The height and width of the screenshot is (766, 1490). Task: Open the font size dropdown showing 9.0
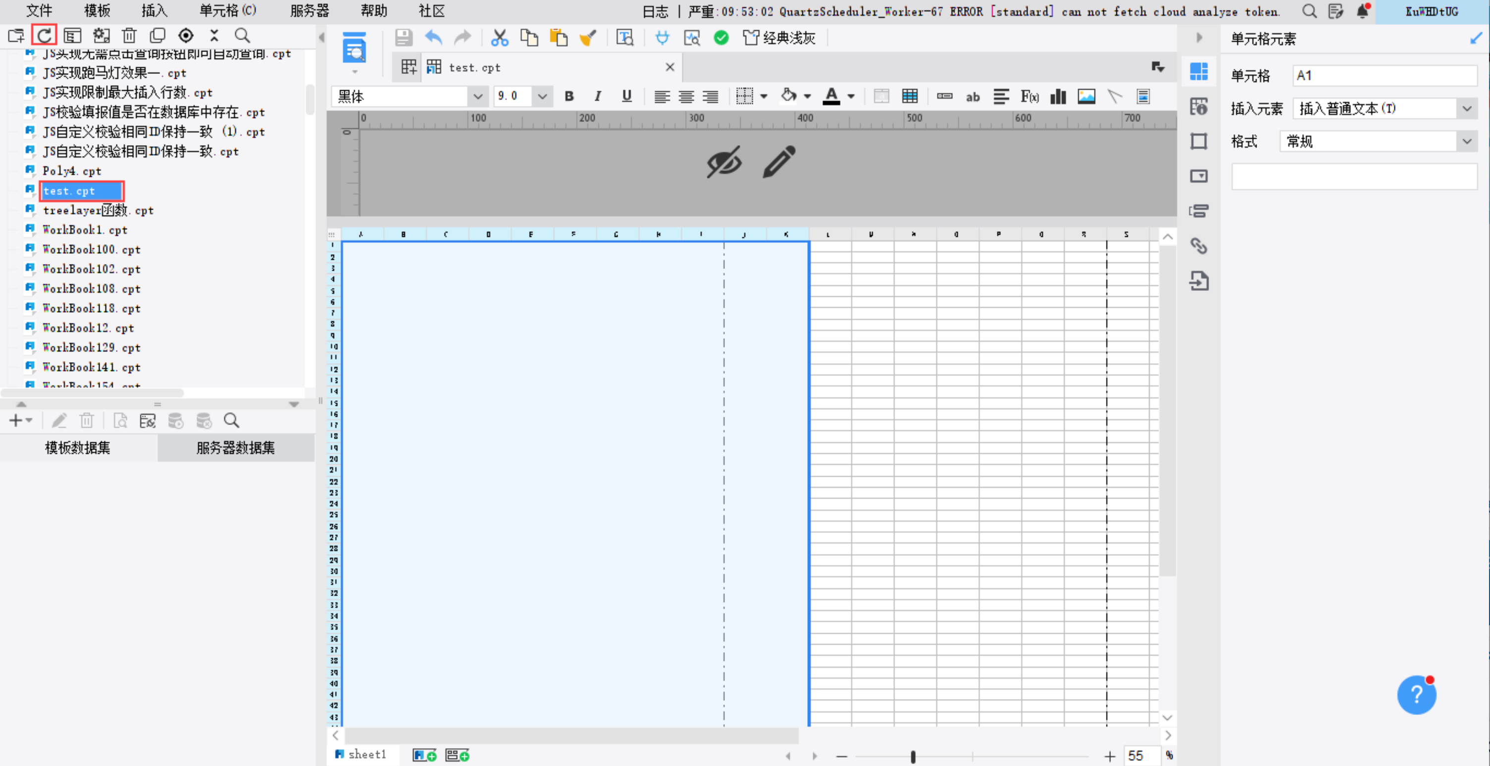542,97
